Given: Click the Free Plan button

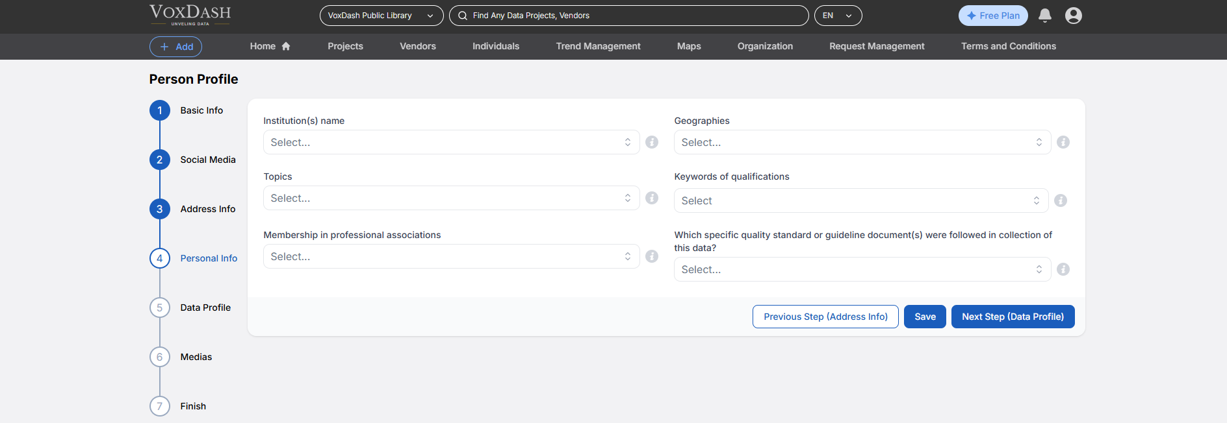Looking at the screenshot, I should (993, 16).
